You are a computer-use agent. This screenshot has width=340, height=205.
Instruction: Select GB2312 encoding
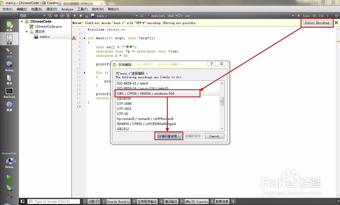(168, 129)
